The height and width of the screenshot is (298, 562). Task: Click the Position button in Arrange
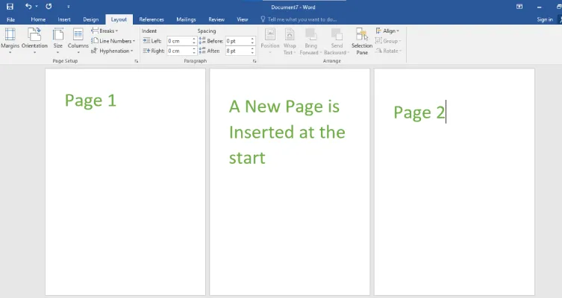click(x=270, y=41)
